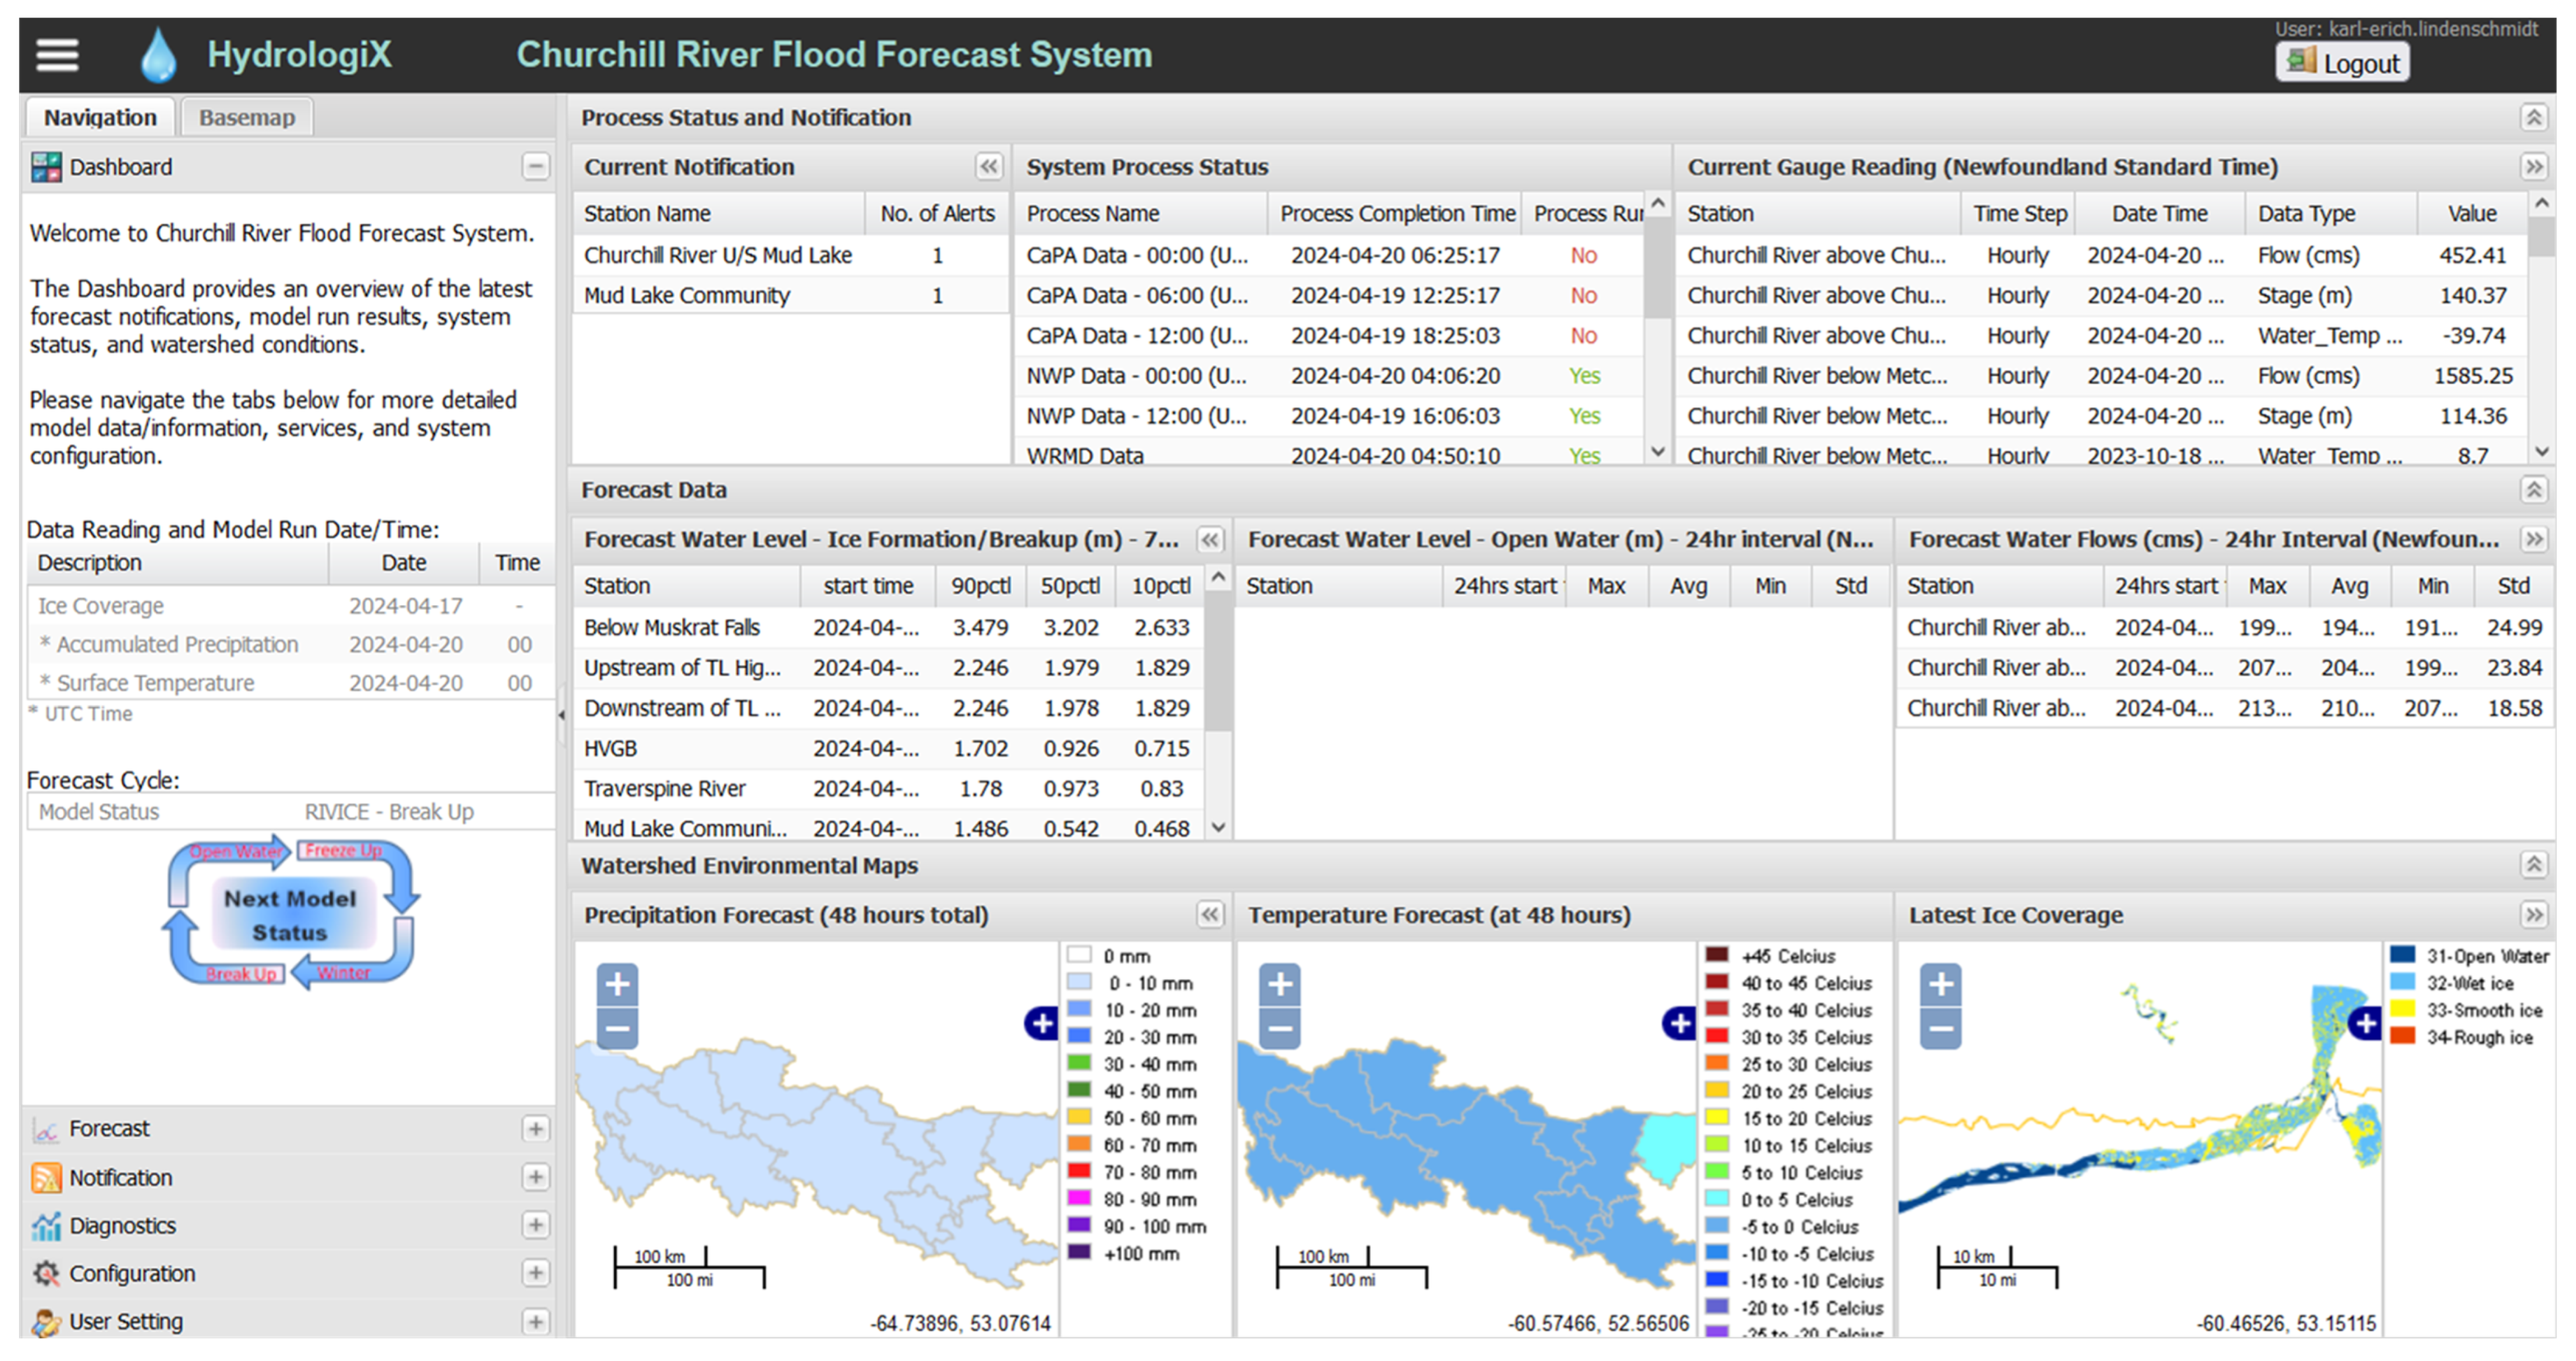Image resolution: width=2576 pixels, height=1361 pixels.
Task: Open the hamburger menu icon
Action: click(57, 54)
